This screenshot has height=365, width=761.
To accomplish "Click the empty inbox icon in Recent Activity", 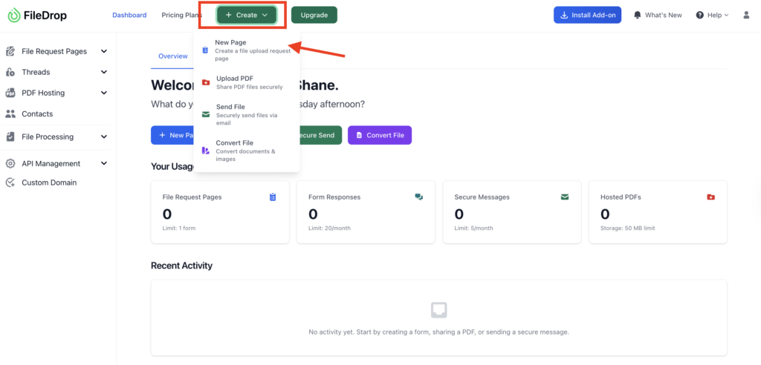I will coord(438,310).
